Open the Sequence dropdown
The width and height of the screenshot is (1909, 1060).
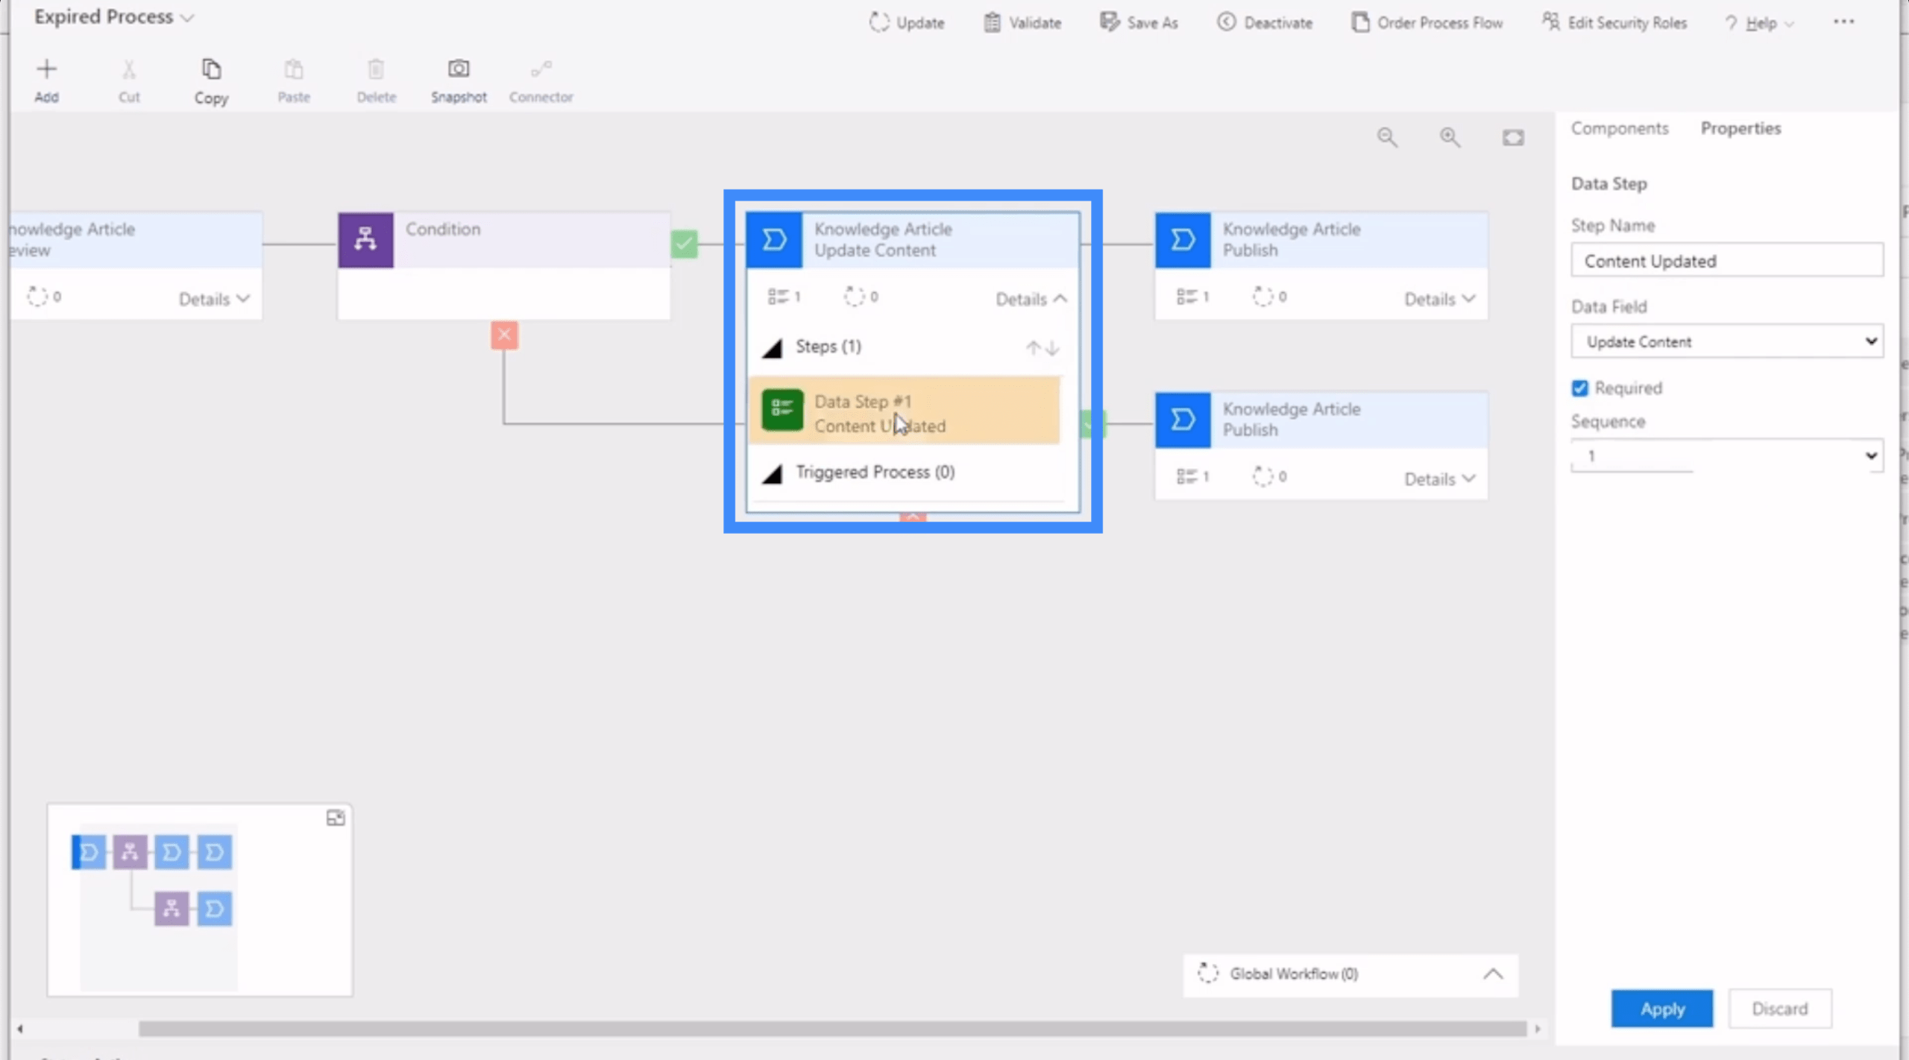pyautogui.click(x=1727, y=455)
